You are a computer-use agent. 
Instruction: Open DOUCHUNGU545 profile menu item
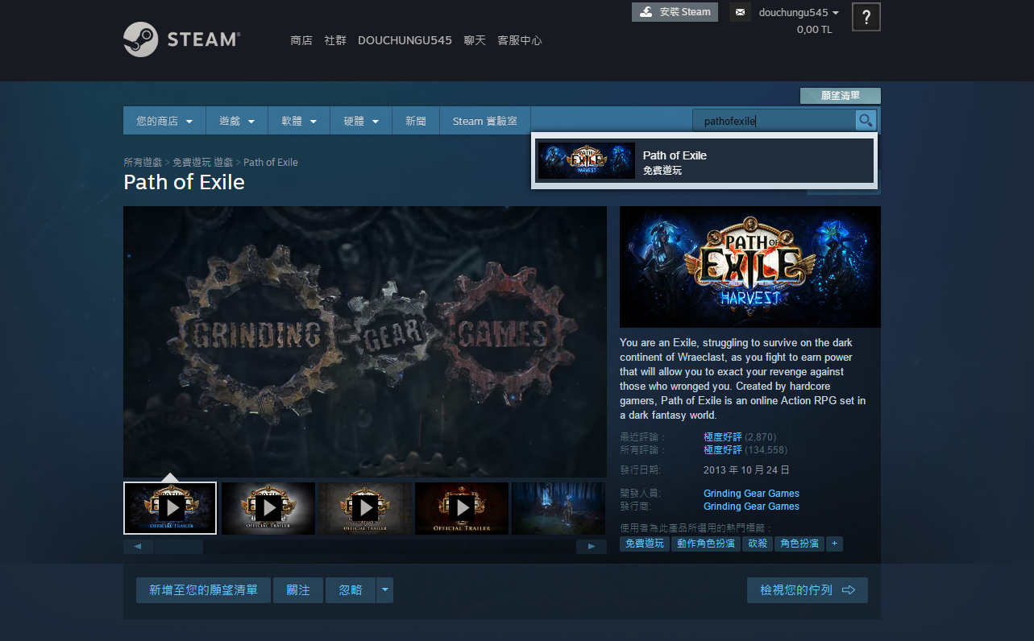[405, 40]
